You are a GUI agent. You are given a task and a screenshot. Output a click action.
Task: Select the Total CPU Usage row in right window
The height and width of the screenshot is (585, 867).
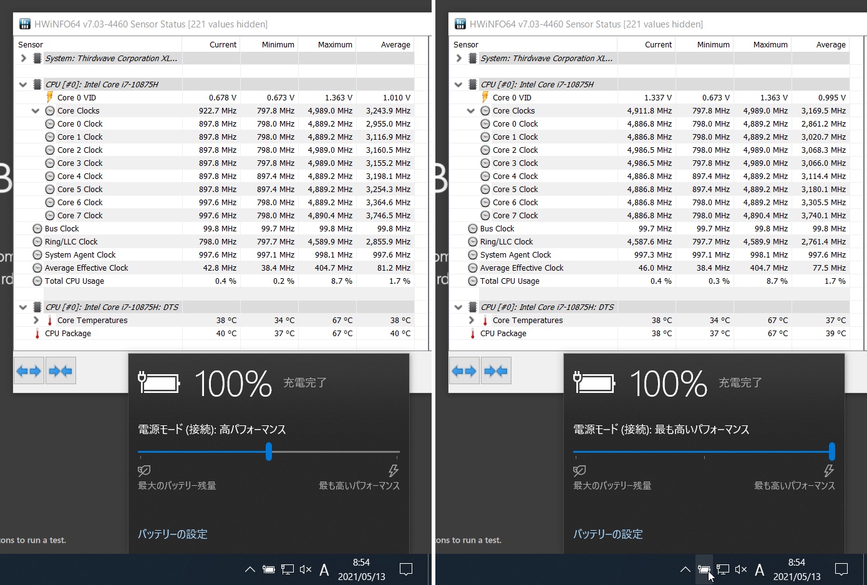510,281
